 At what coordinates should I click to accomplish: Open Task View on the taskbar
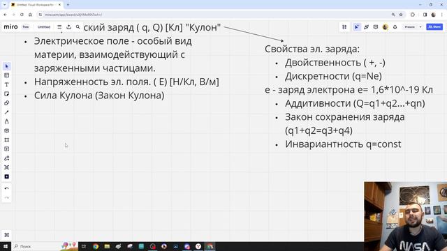(84, 246)
